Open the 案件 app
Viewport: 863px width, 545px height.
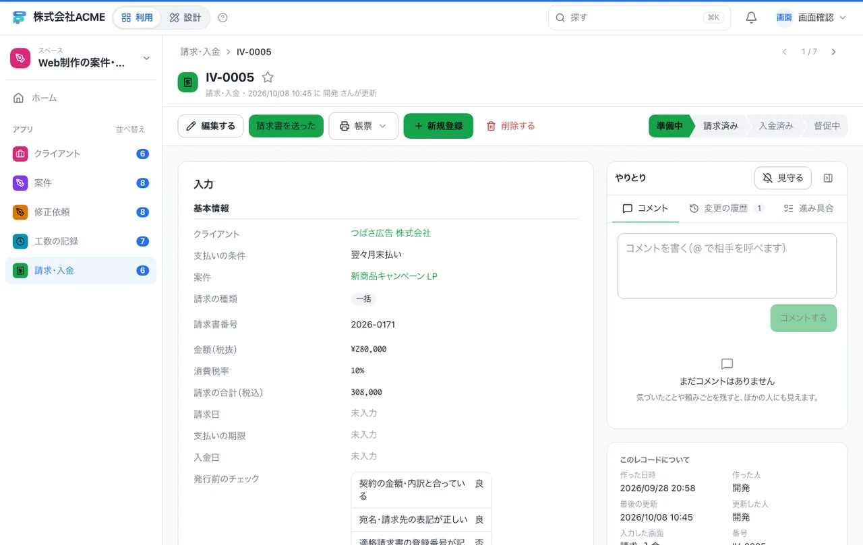point(81,183)
